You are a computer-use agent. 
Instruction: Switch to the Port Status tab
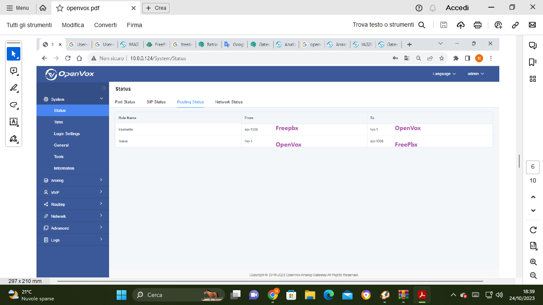tap(125, 102)
